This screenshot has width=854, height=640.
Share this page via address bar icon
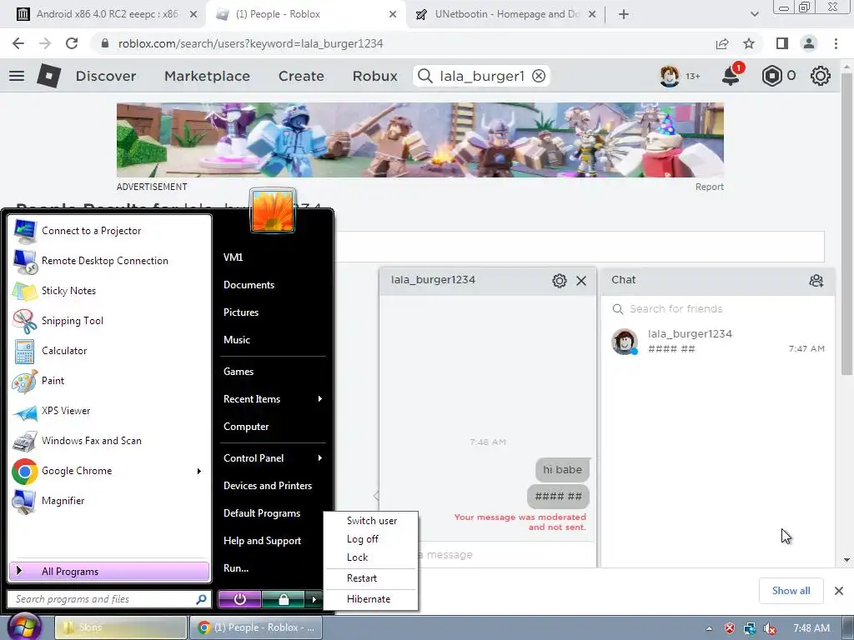pos(722,43)
